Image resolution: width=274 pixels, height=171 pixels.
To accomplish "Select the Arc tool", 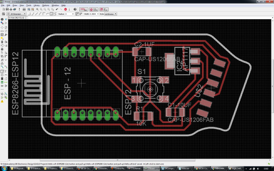I will [6, 75].
